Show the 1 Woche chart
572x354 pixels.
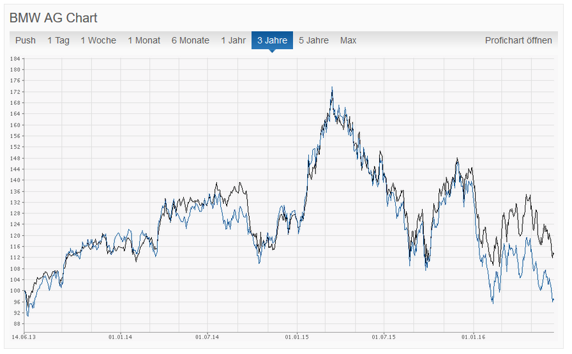98,40
